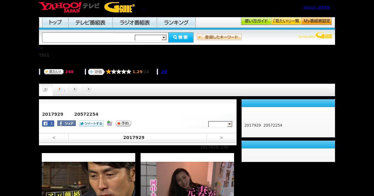Click the Syndicated G-GUIDE logo
This screenshot has width=374, height=196.
[x=315, y=36]
